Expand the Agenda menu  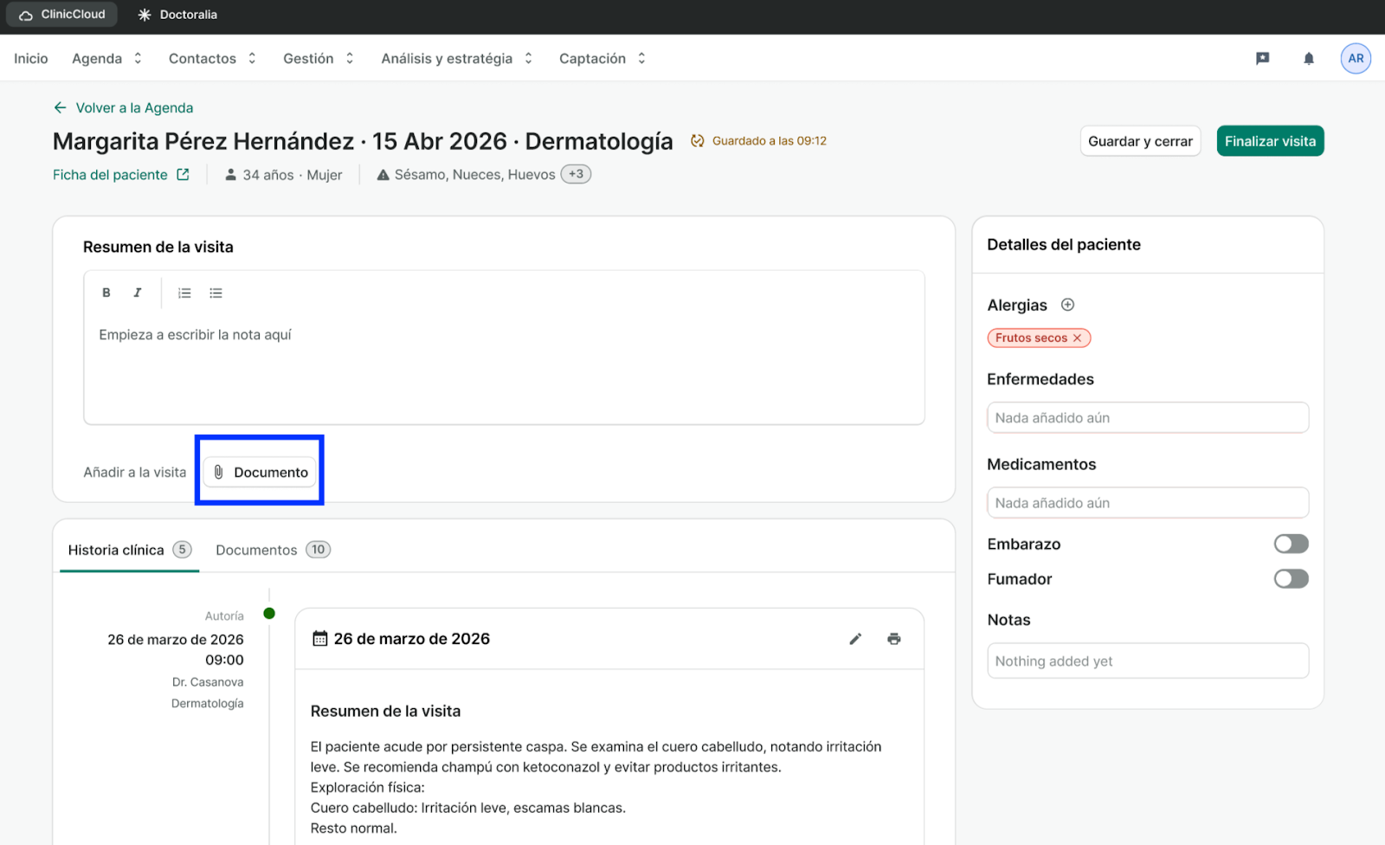coord(106,58)
